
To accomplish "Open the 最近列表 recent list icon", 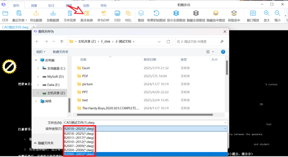I will point(19,13).
